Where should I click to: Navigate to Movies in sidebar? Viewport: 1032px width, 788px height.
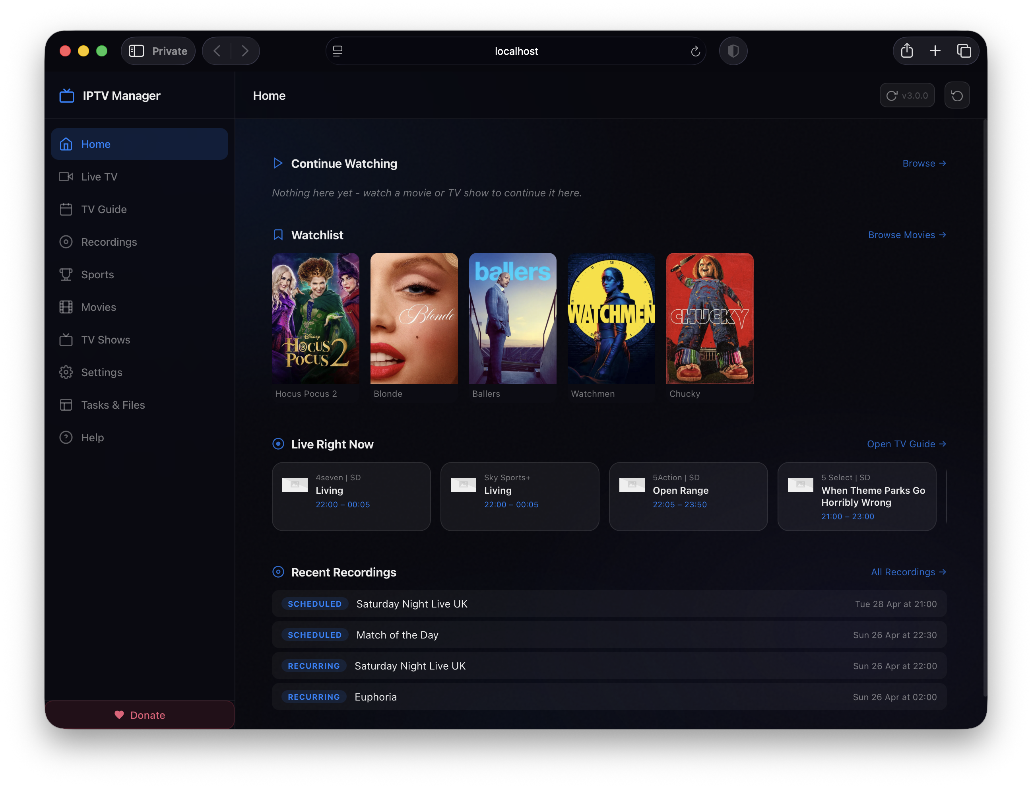(139, 307)
